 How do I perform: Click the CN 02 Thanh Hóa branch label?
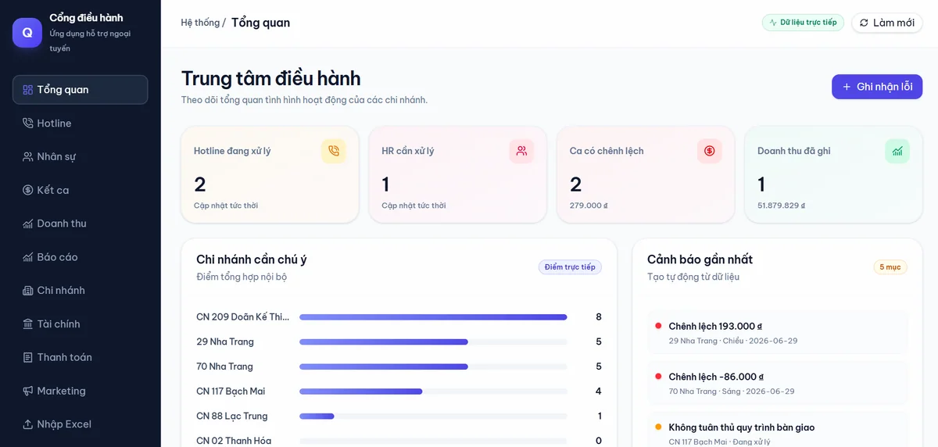tap(234, 441)
